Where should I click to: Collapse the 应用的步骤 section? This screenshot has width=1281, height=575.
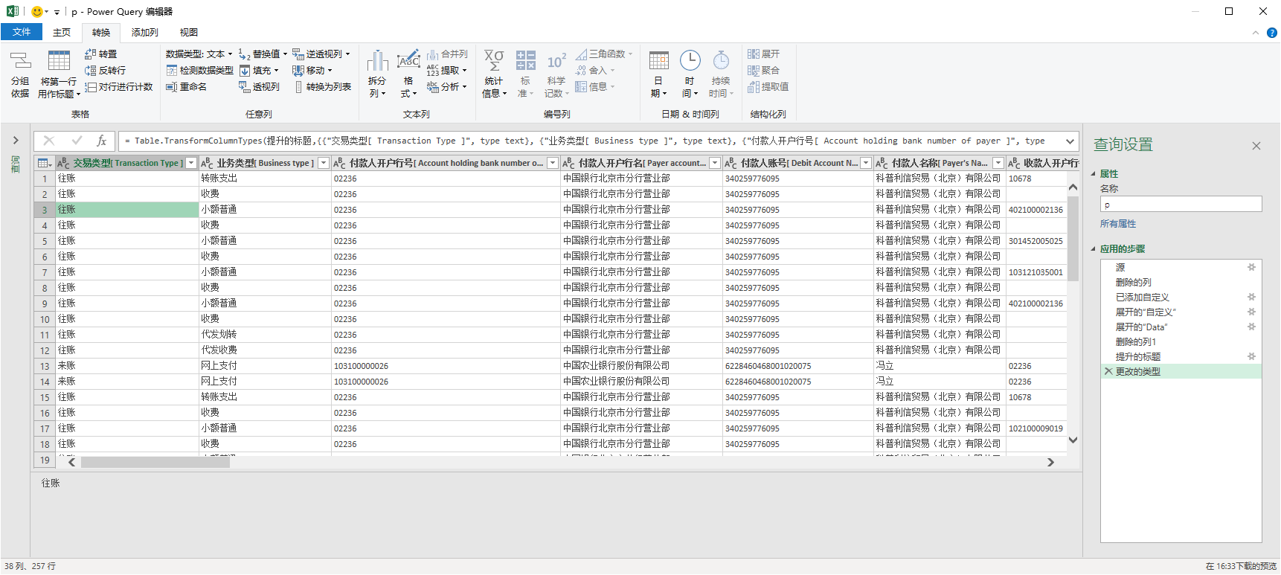1094,249
